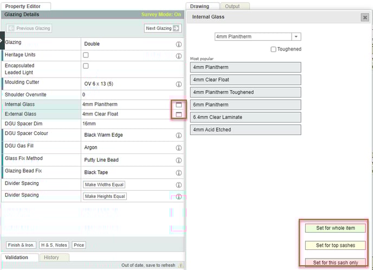Click info icon for Moulding Cutter

[x=178, y=85]
